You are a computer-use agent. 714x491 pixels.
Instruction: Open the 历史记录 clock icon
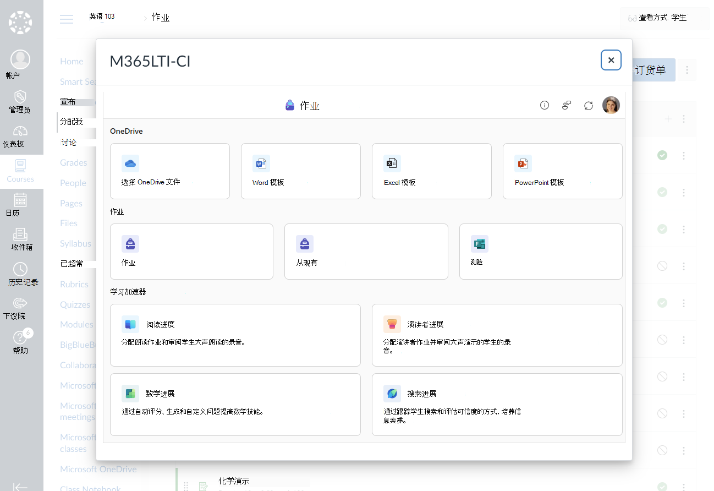[20, 269]
